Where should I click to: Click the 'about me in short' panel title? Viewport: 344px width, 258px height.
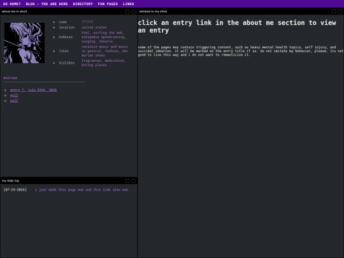click(x=15, y=11)
